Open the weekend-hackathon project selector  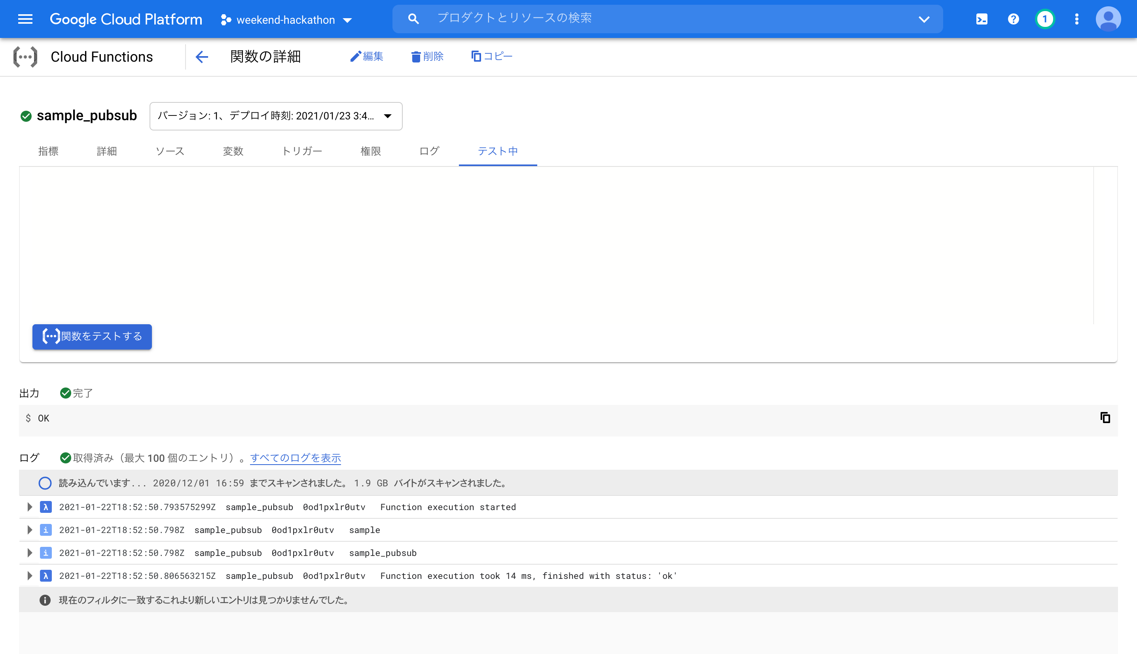coord(286,20)
